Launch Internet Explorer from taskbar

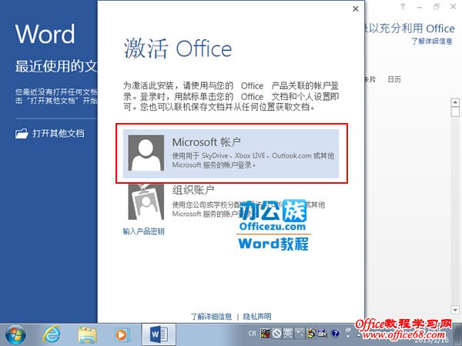pos(52,334)
